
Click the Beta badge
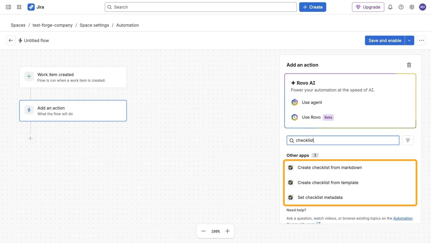tap(328, 118)
